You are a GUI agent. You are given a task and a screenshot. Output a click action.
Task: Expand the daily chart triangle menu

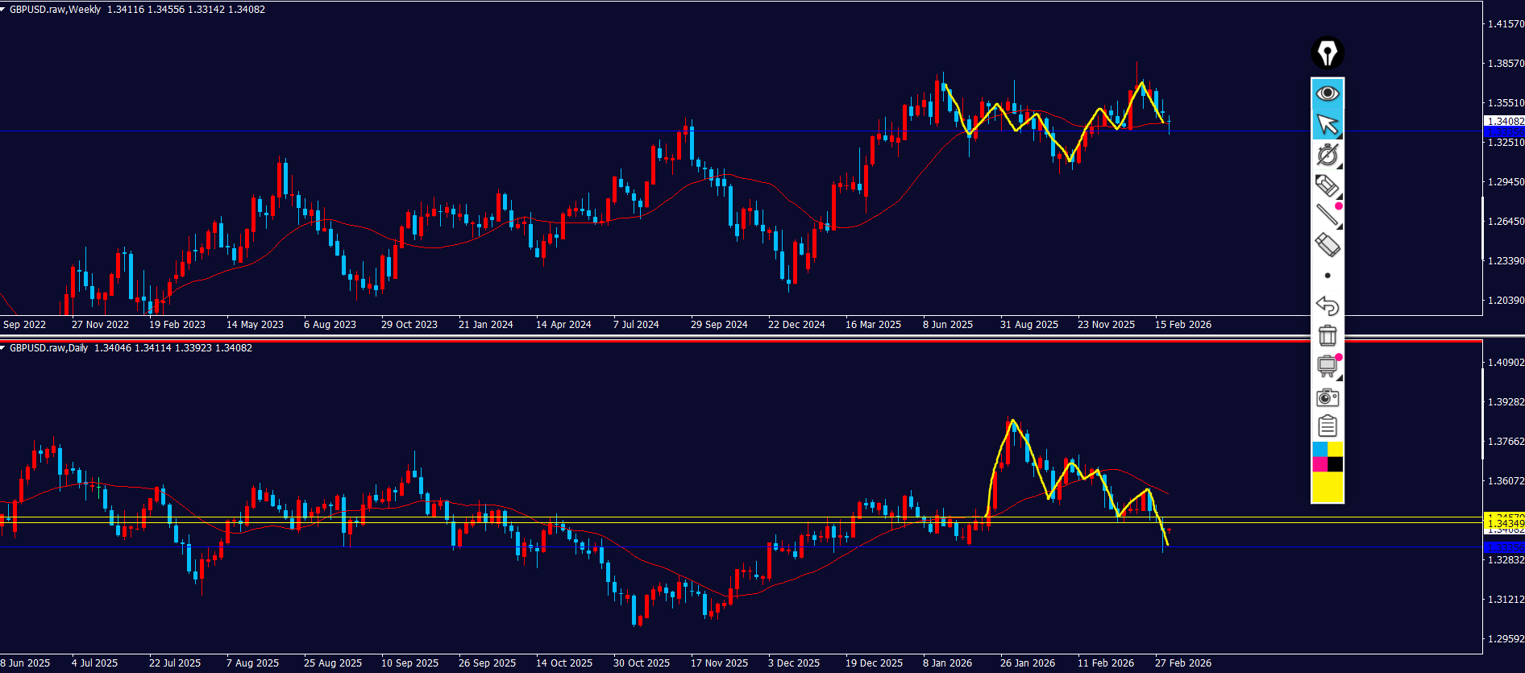click(4, 348)
